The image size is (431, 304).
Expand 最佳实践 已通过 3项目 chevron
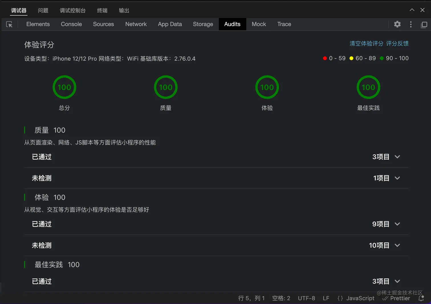(x=397, y=281)
